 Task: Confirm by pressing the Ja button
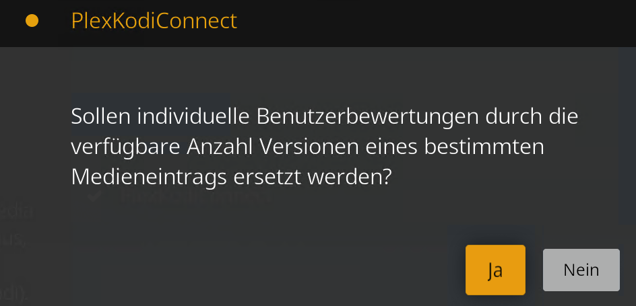495,270
